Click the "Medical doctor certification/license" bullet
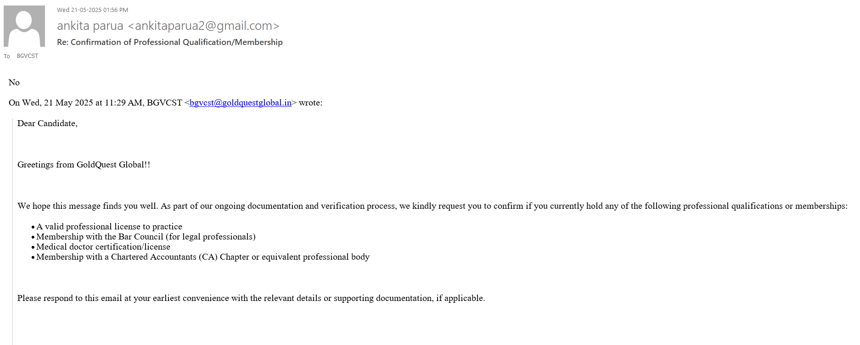 [103, 247]
